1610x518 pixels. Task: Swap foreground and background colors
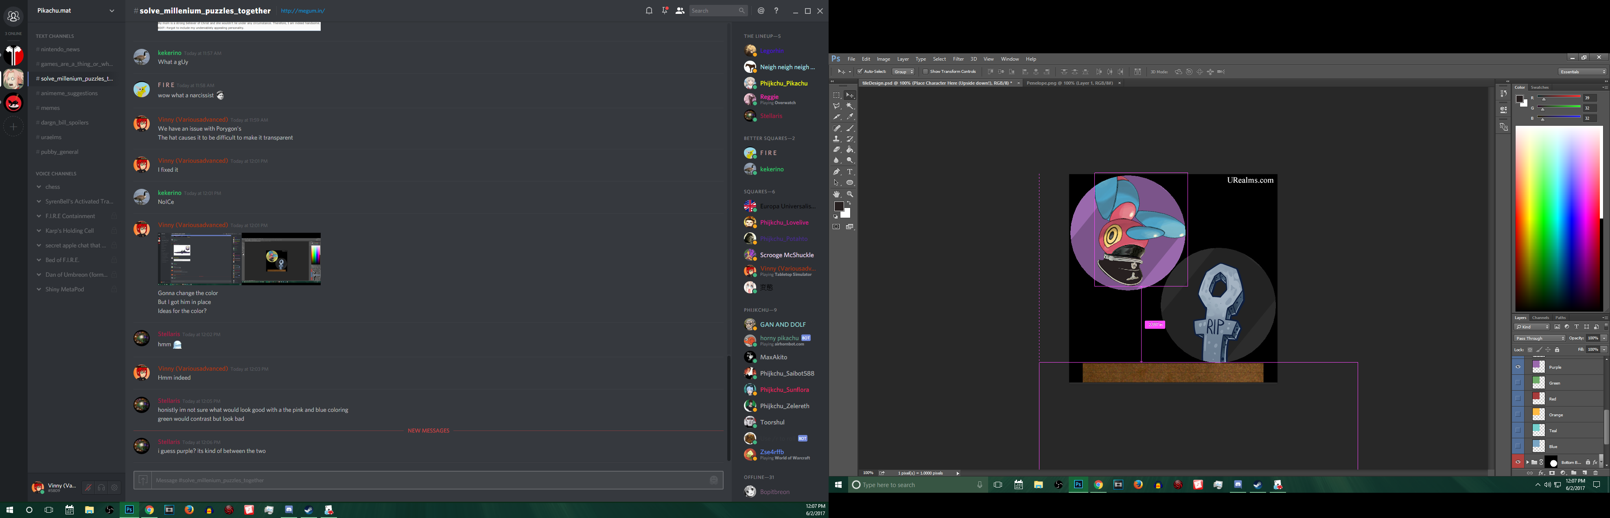849,204
